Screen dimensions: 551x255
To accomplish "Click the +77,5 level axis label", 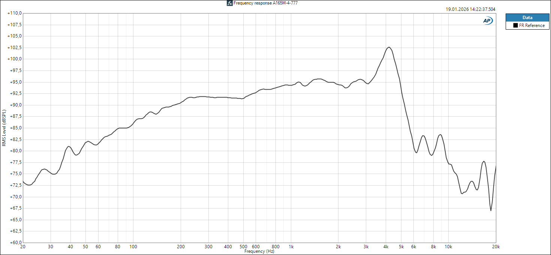I will (16, 162).
